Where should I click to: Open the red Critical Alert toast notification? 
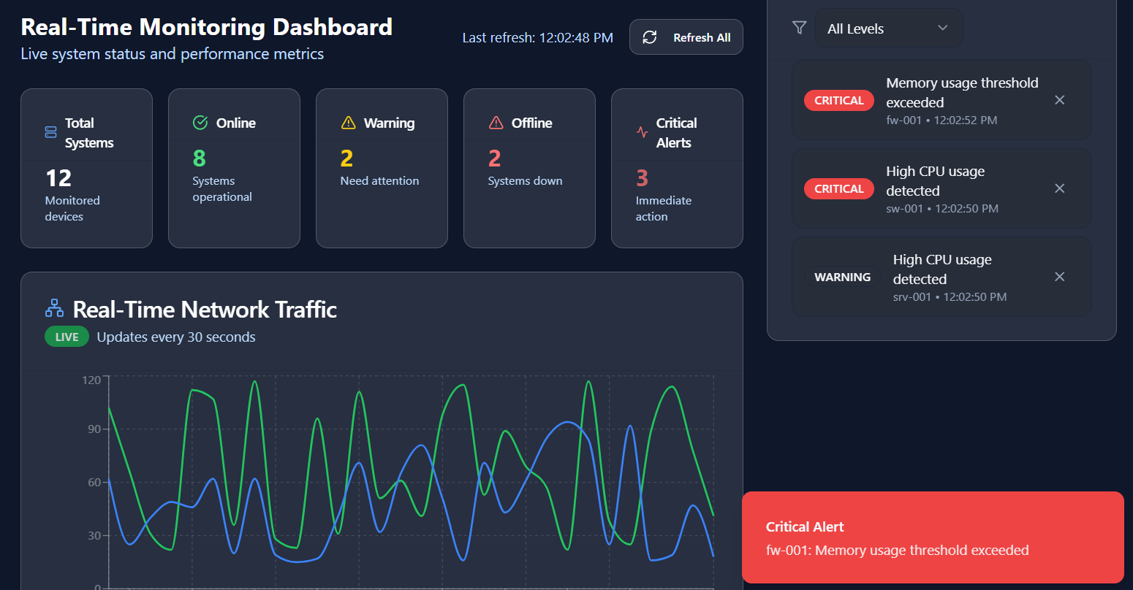point(932,537)
